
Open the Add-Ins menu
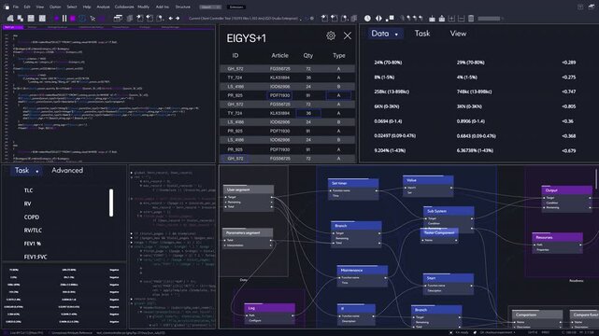point(163,7)
